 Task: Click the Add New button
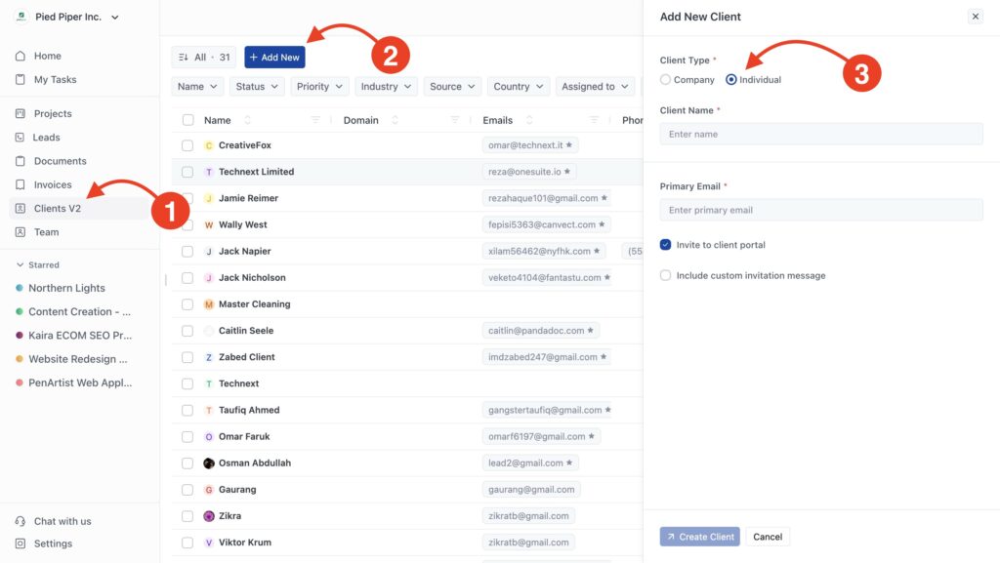pyautogui.click(x=274, y=57)
